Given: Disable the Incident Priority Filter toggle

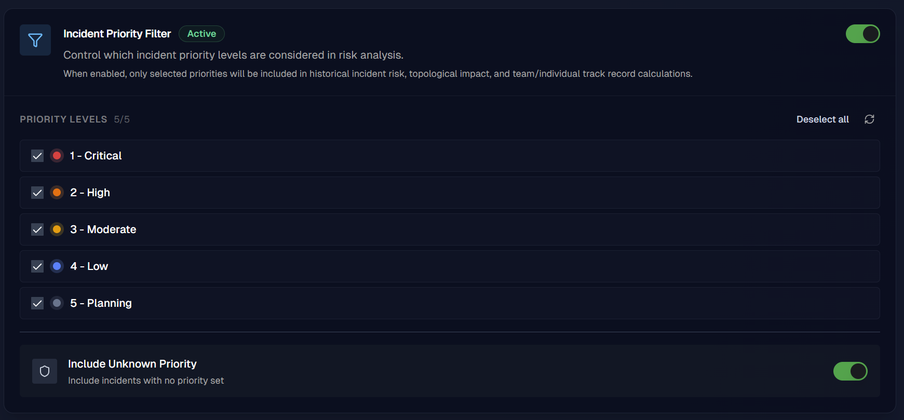Looking at the screenshot, I should [x=862, y=33].
